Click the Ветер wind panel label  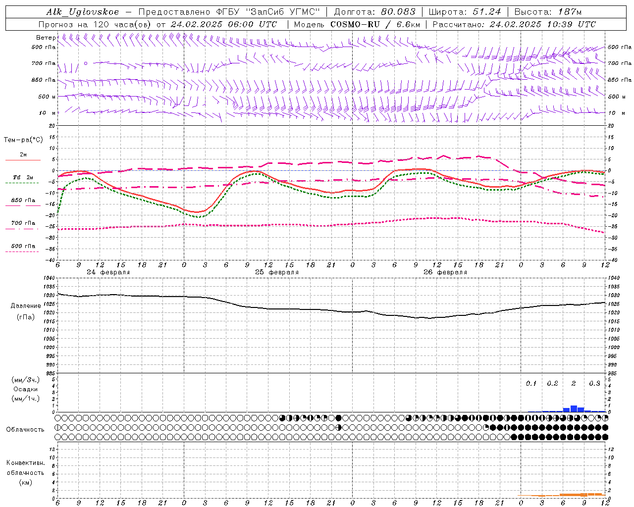(x=46, y=38)
